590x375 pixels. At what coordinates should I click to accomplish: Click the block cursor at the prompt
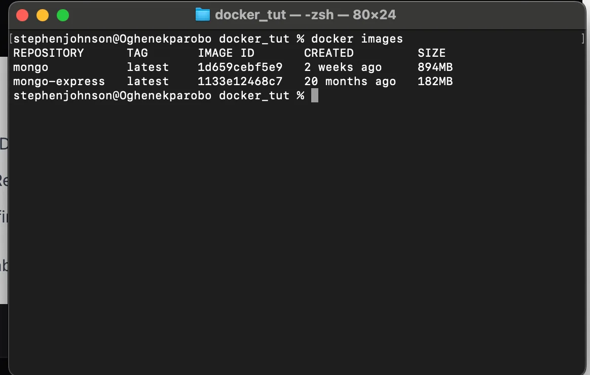tap(315, 96)
